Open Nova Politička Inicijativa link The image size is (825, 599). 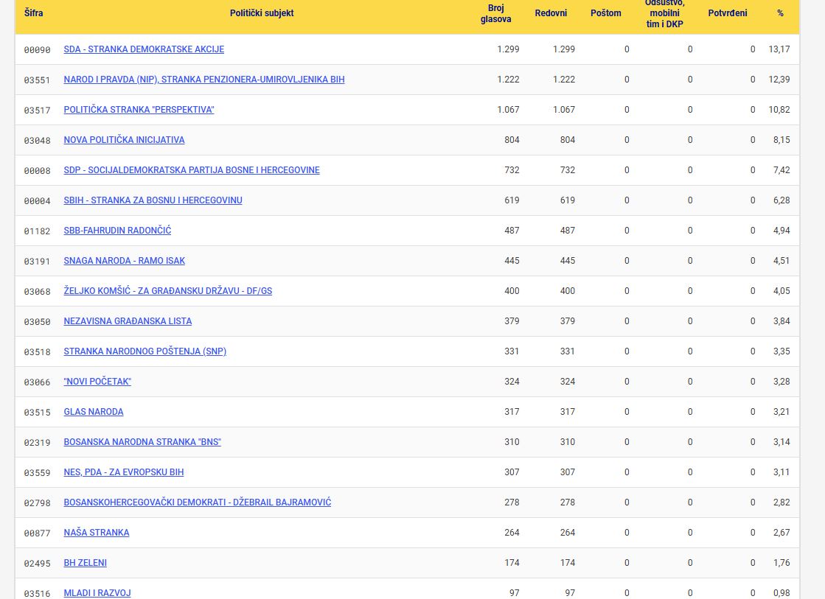pyautogui.click(x=124, y=140)
